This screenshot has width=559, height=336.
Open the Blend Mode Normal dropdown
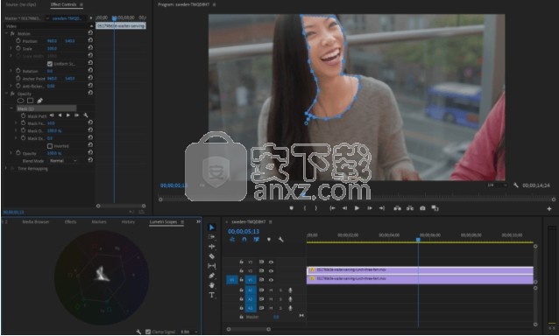pos(63,161)
